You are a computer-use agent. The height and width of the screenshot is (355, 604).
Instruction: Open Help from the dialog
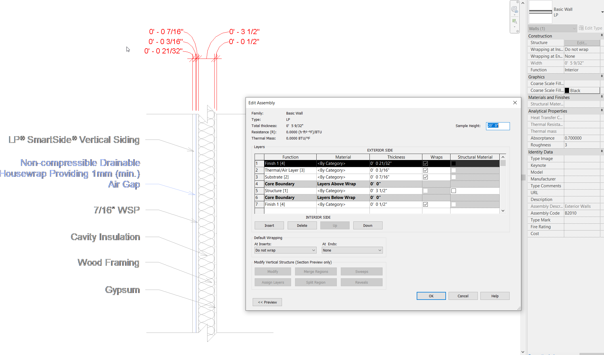495,296
